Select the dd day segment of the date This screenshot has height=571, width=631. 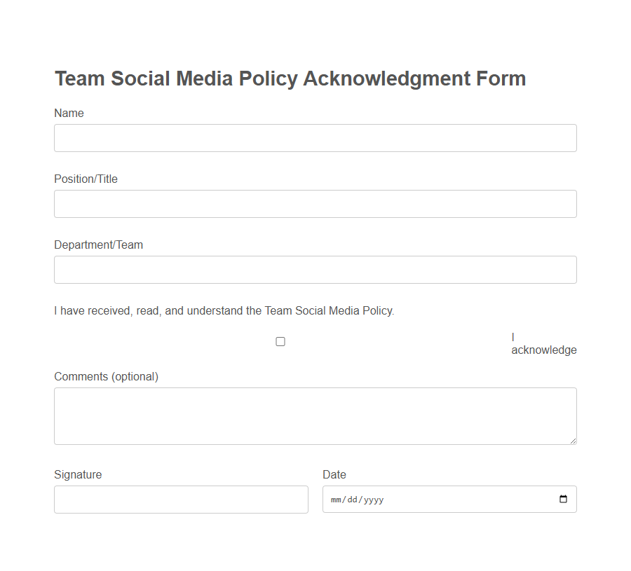[354, 499]
